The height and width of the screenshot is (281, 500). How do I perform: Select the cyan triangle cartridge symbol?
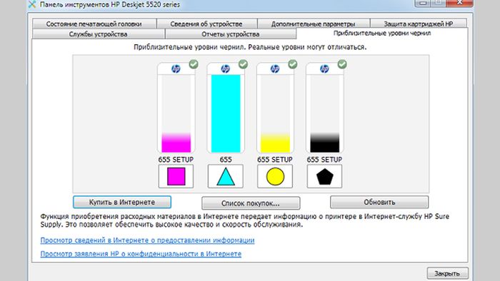(x=226, y=176)
